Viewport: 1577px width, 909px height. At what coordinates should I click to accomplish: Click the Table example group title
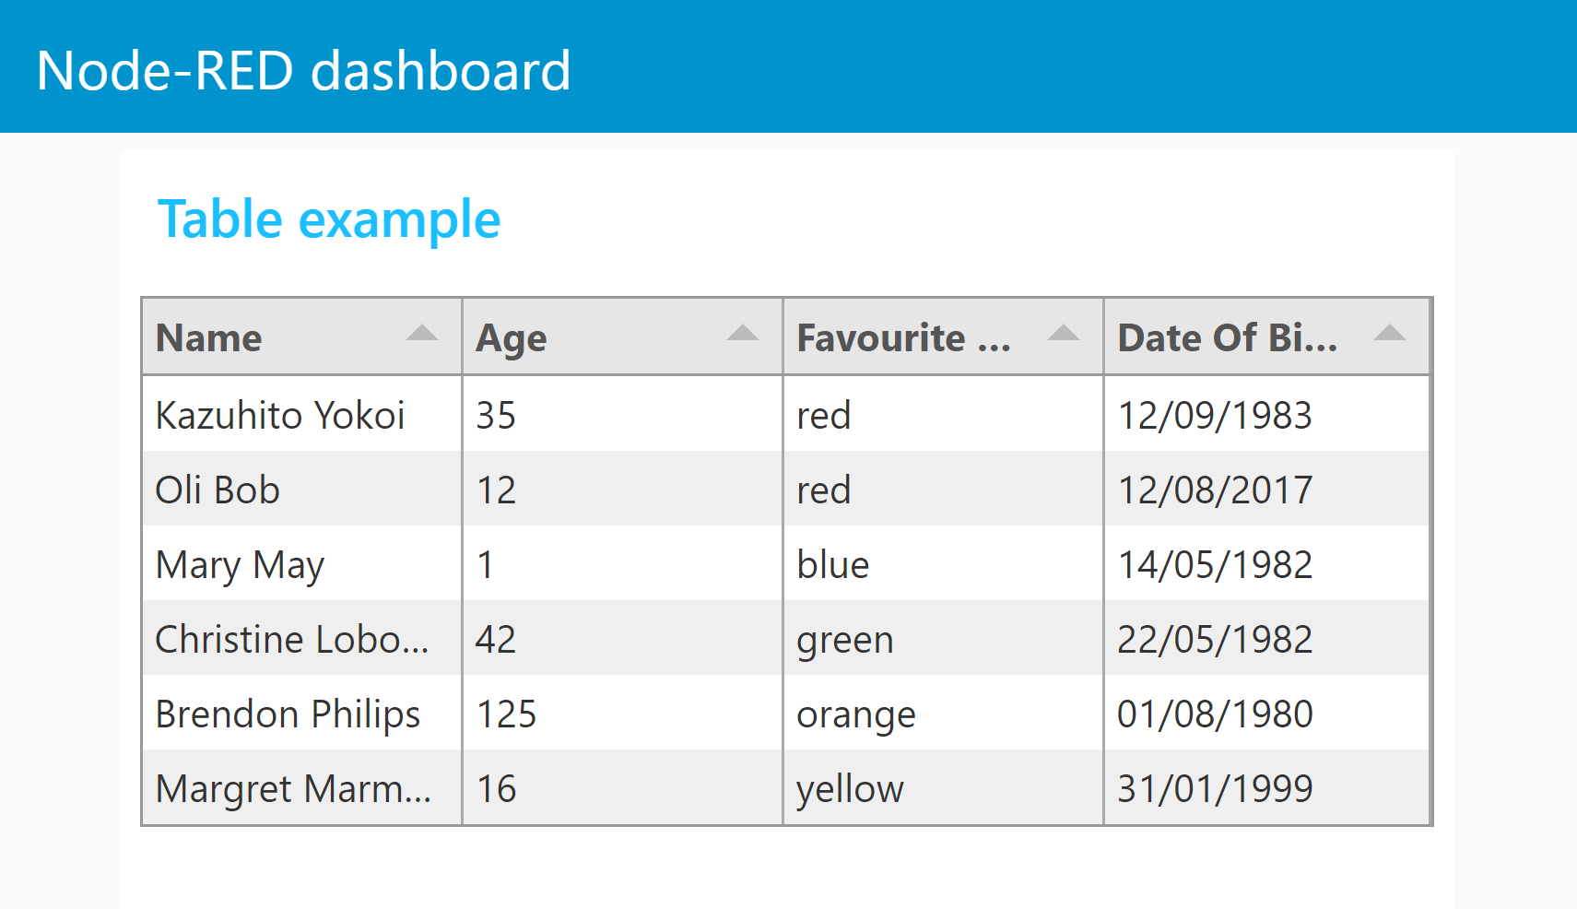coord(329,219)
